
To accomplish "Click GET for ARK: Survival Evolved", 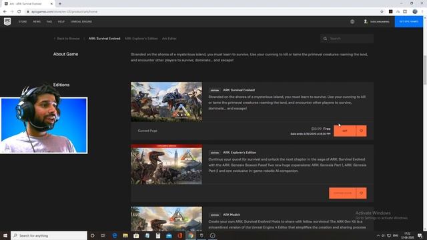I will (345, 131).
